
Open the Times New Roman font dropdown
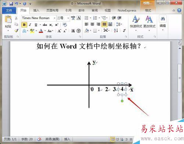[x=54, y=18]
